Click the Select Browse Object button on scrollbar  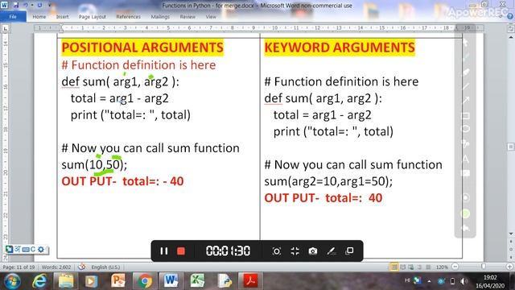pos(511,250)
